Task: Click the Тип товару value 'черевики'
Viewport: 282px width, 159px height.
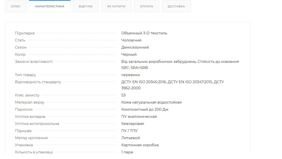Action: (130, 75)
